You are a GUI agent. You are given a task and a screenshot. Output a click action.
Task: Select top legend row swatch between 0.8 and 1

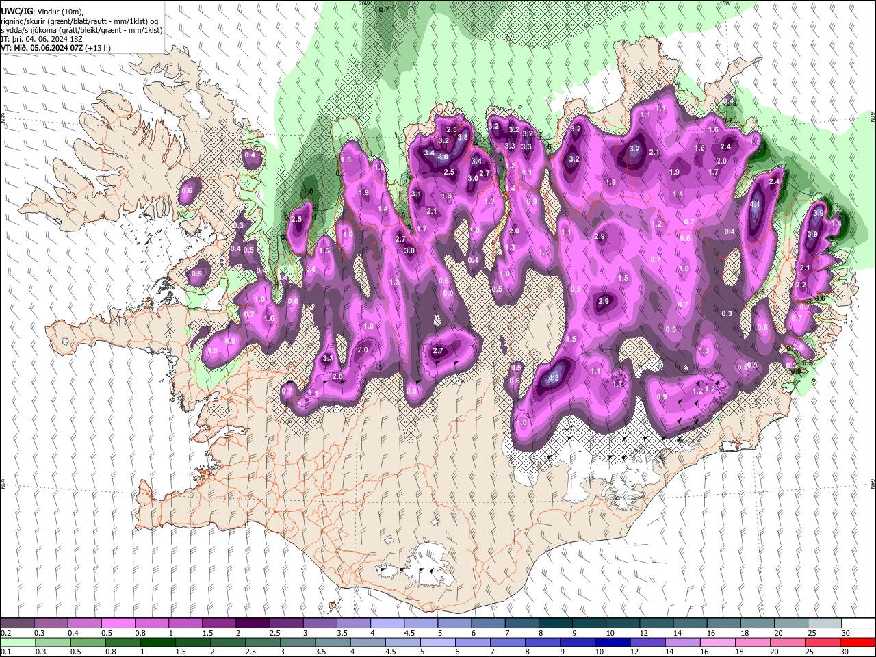[152, 623]
